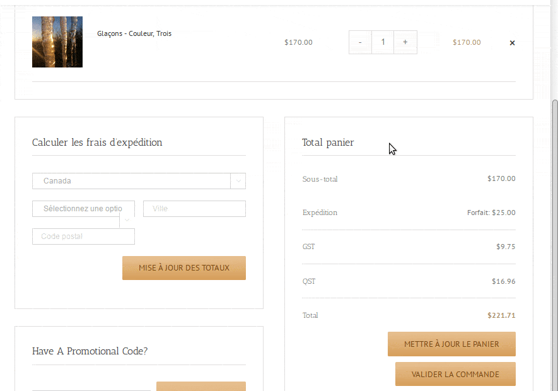This screenshot has width=558, height=391.
Task: Expand the Canada country dropdown arrow
Action: (x=238, y=181)
